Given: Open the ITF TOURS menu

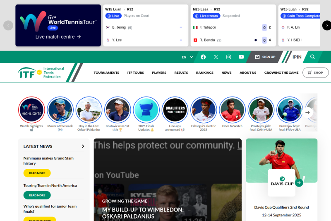Looking at the screenshot, I should point(136,73).
